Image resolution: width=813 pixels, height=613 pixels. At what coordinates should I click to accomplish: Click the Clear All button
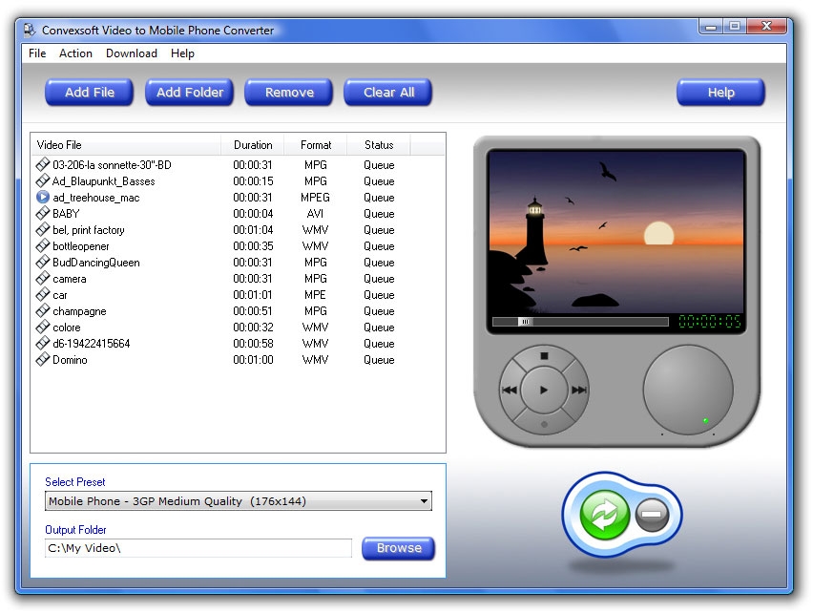387,92
